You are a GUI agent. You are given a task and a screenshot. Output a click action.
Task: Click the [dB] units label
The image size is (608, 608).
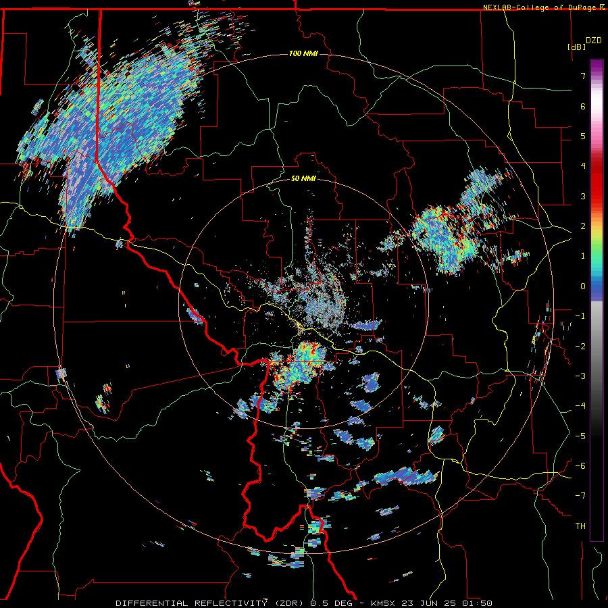tap(577, 47)
